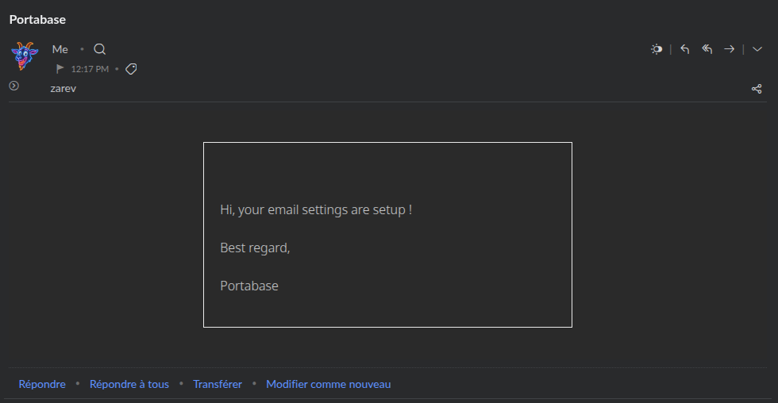
Task: Click the Répondre link
Action: (42, 384)
